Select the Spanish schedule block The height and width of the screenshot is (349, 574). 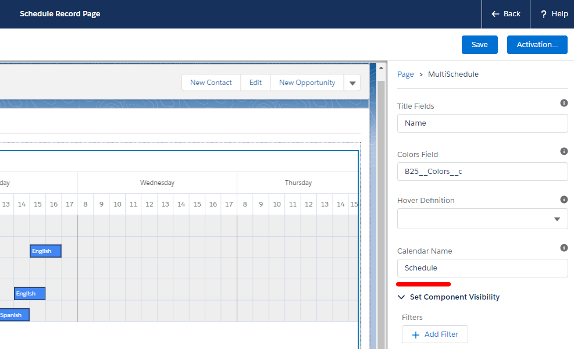[14, 315]
